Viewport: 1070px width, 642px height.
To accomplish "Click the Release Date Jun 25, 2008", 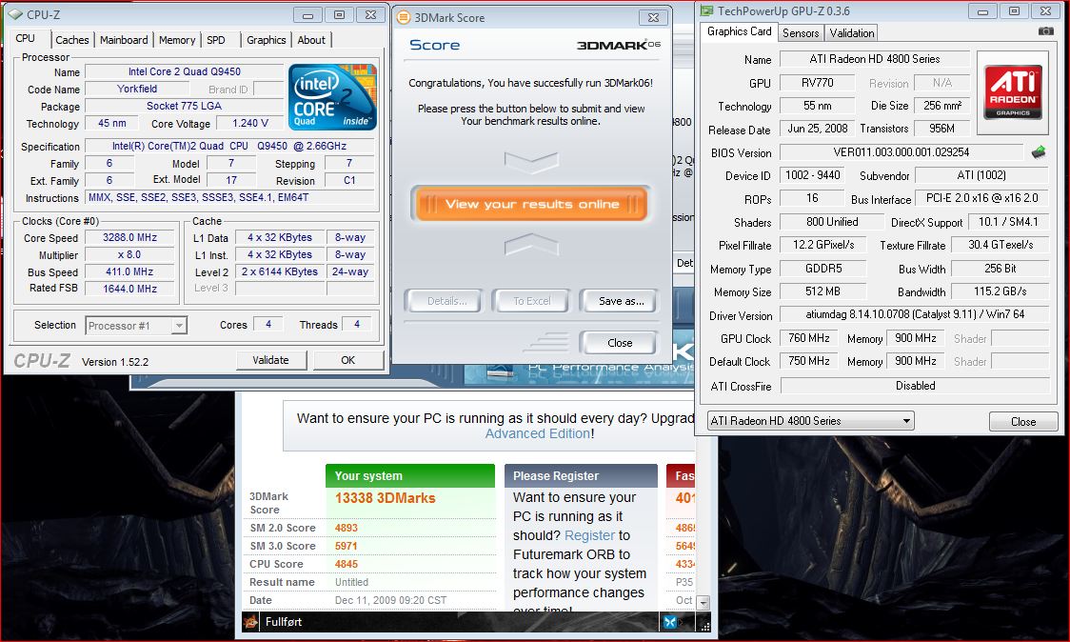I will pyautogui.click(x=817, y=129).
